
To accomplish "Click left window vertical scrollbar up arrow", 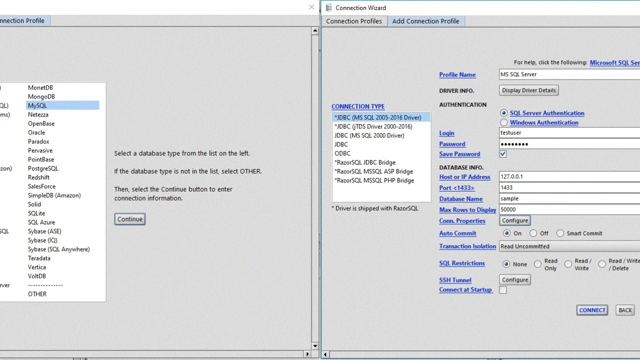I will [315, 31].
